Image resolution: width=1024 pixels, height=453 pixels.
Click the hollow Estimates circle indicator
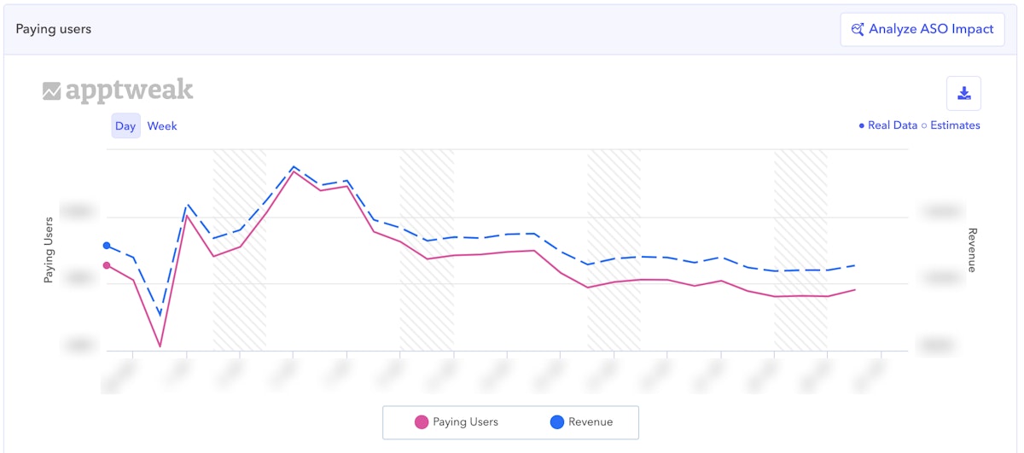[x=924, y=125]
